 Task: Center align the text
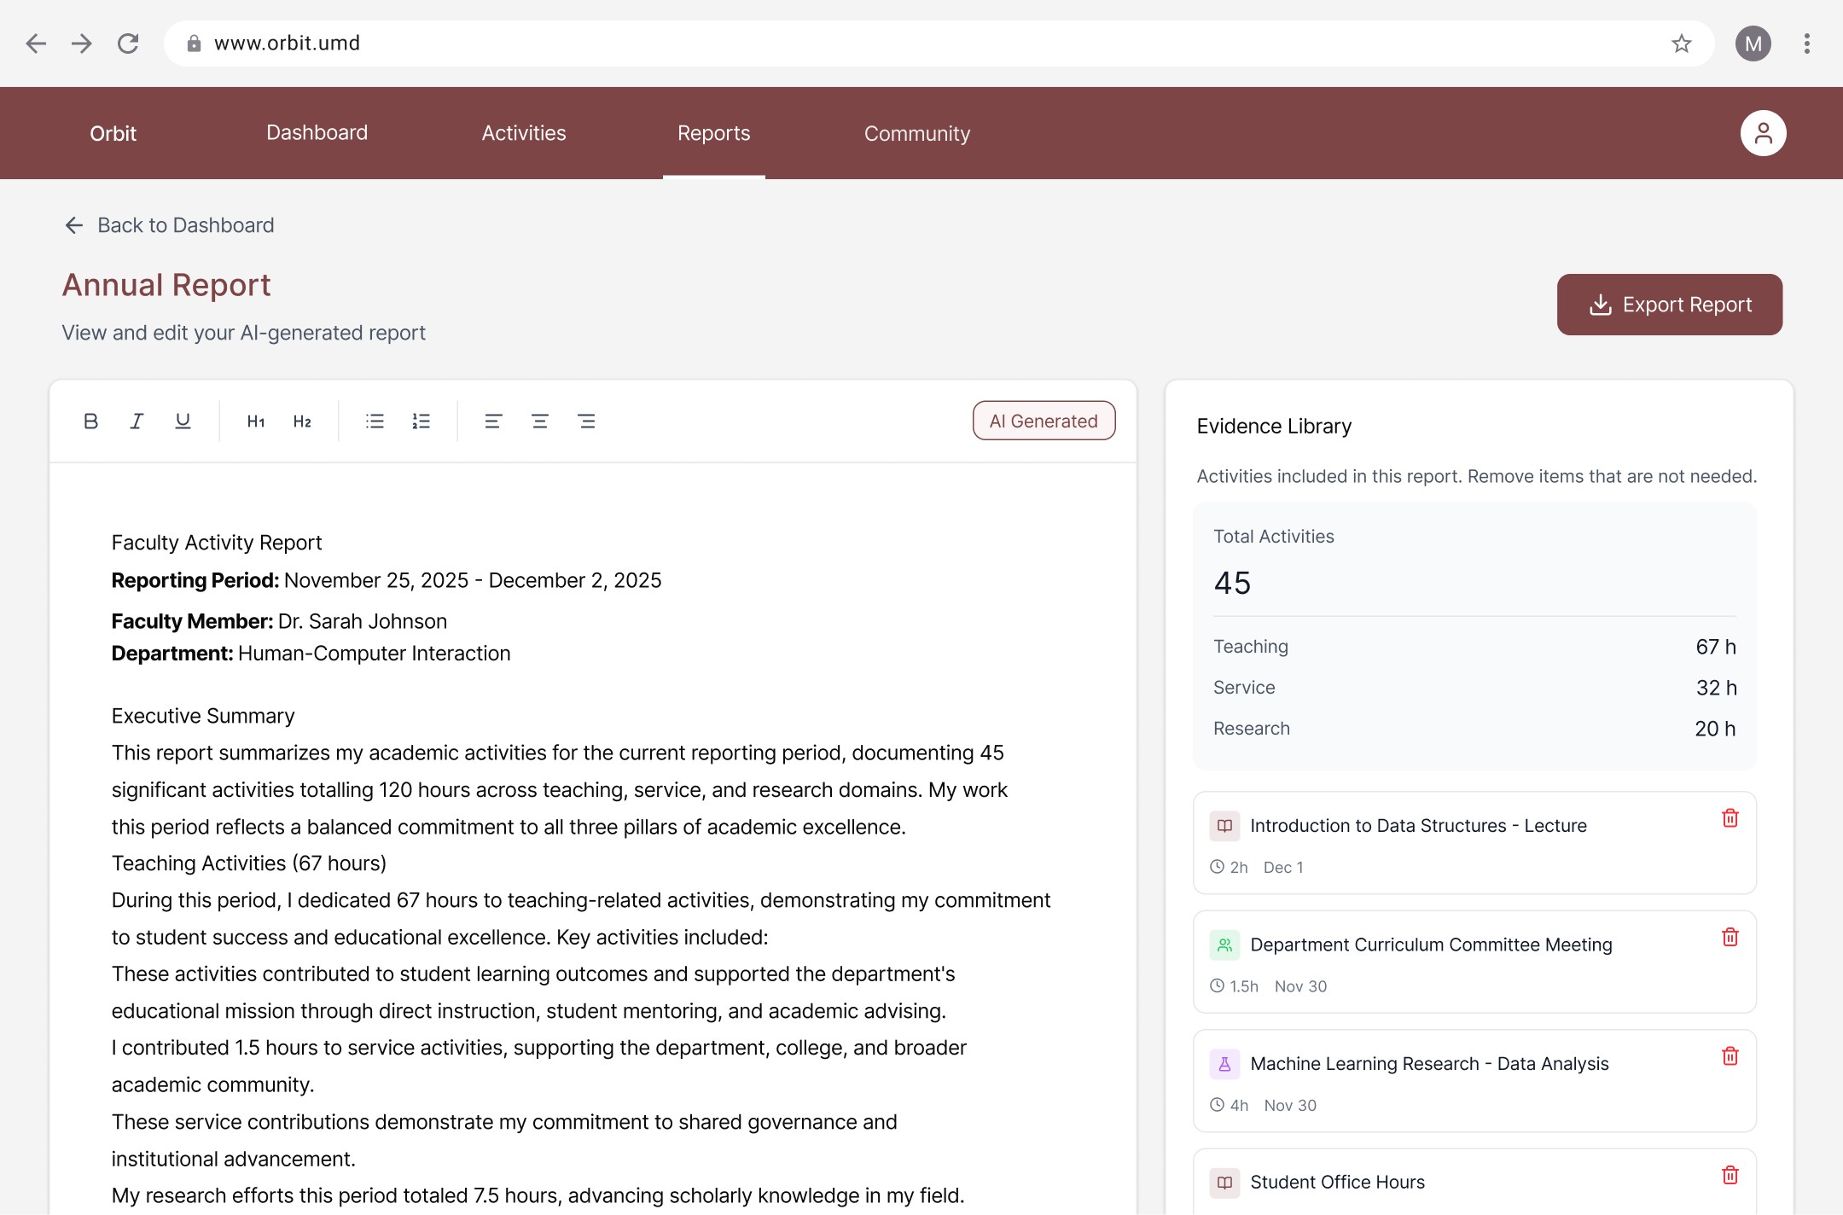tap(539, 421)
